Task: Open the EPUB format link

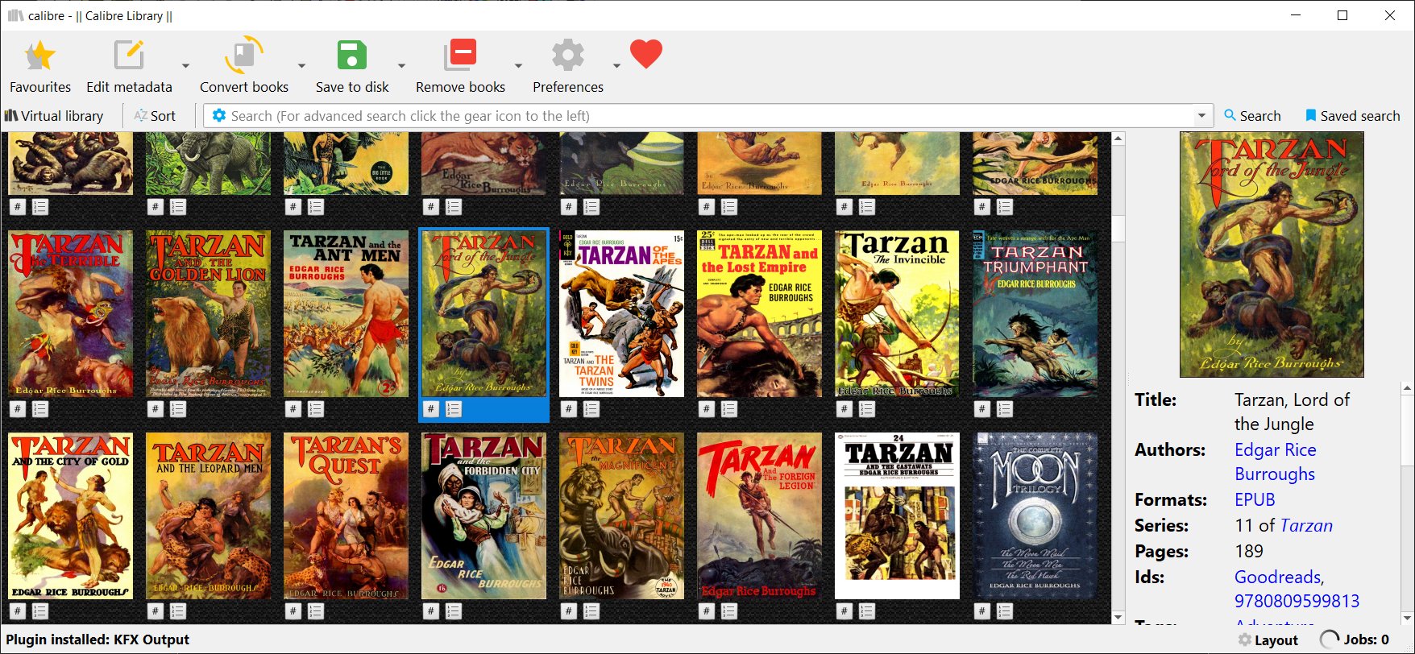Action: click(1255, 499)
